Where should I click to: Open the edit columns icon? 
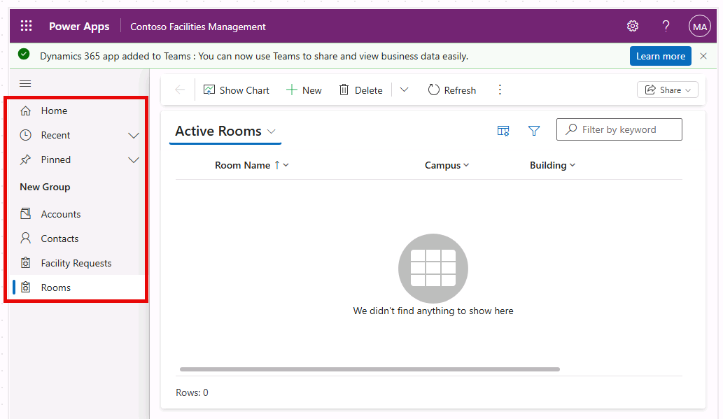tap(503, 131)
